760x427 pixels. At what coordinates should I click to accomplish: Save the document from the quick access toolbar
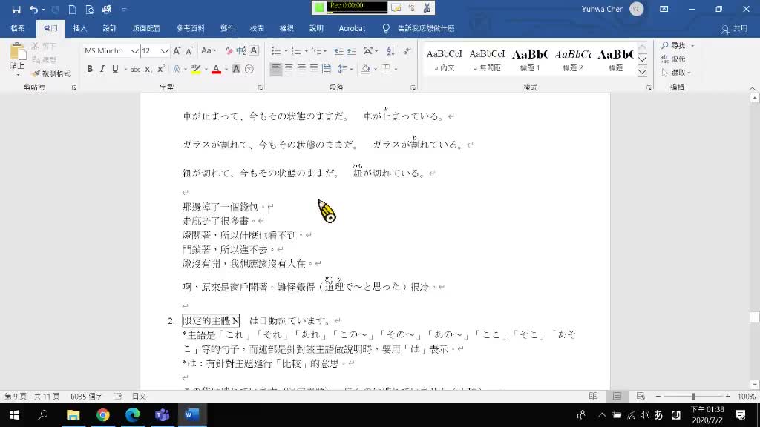tap(16, 9)
